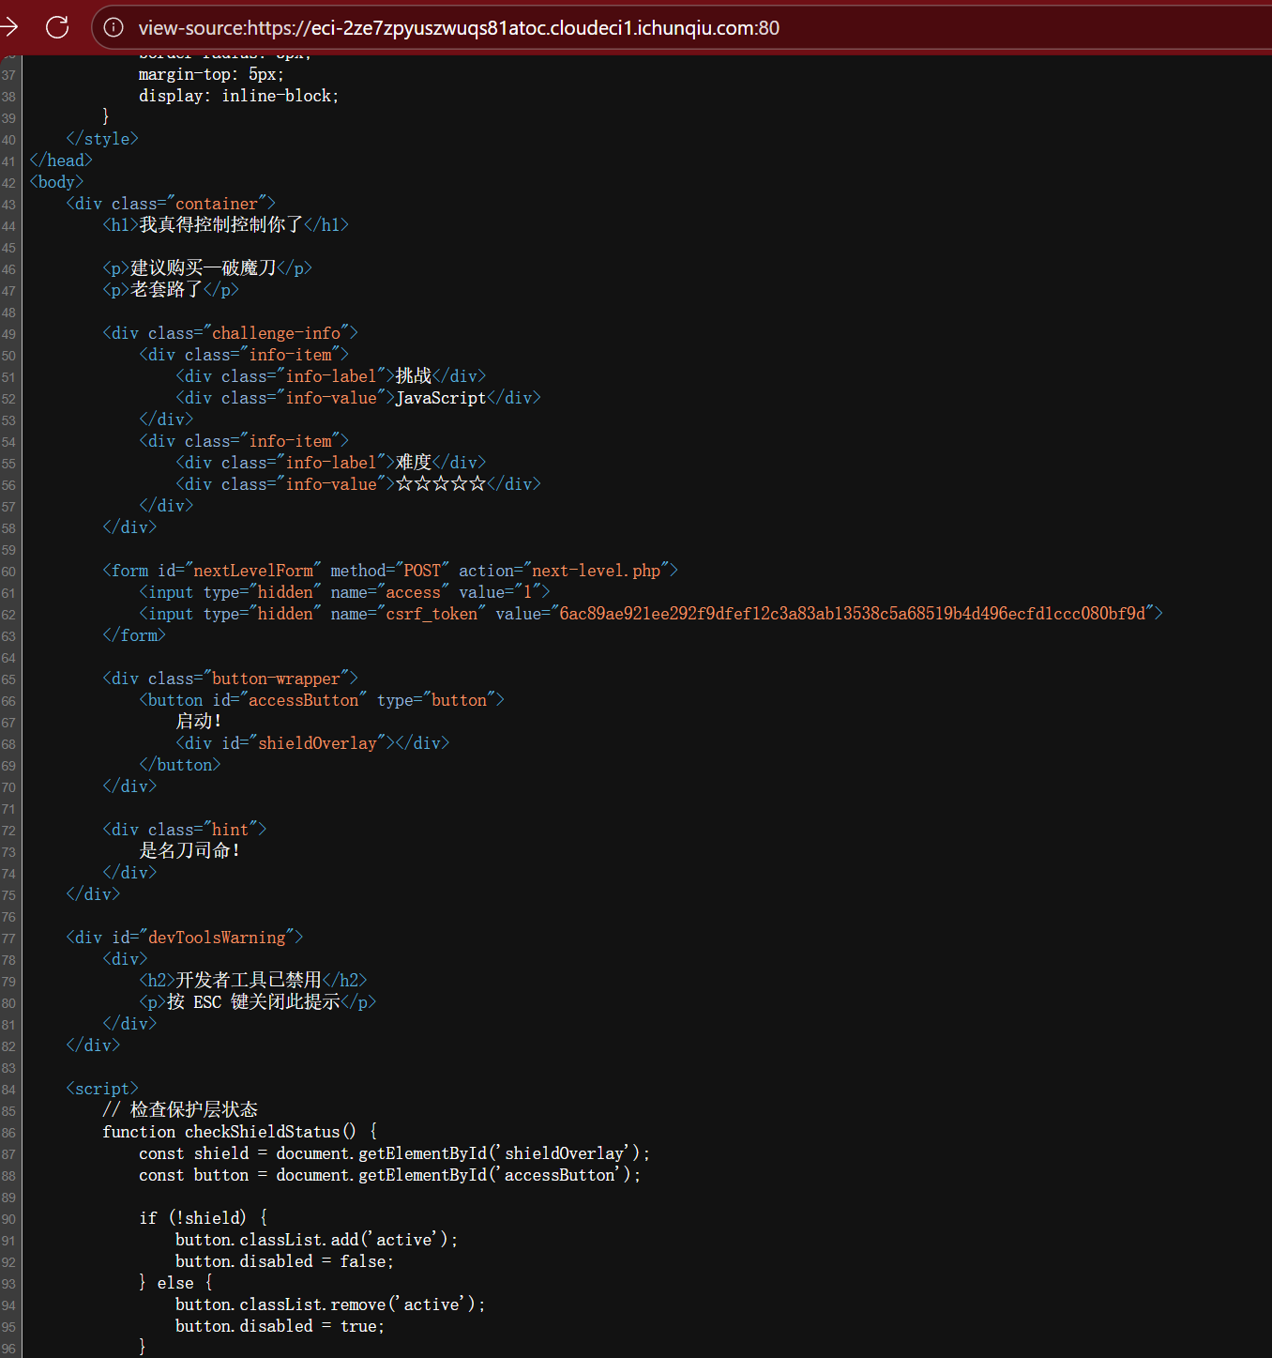Image resolution: width=1272 pixels, height=1358 pixels.
Task: Open the next-level.php form action link
Action: click(596, 571)
